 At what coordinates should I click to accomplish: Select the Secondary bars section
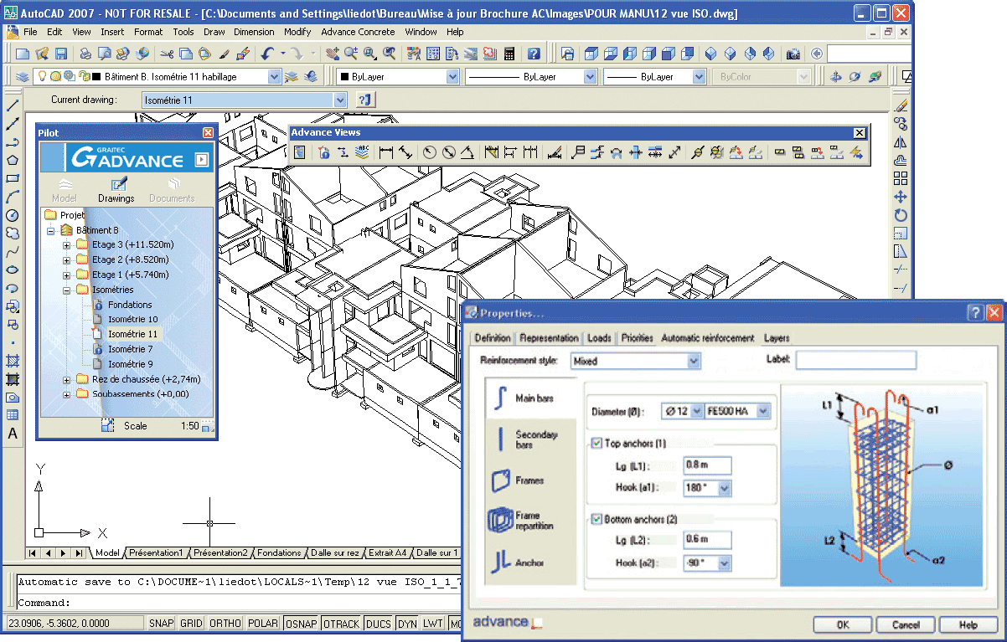tap(529, 439)
